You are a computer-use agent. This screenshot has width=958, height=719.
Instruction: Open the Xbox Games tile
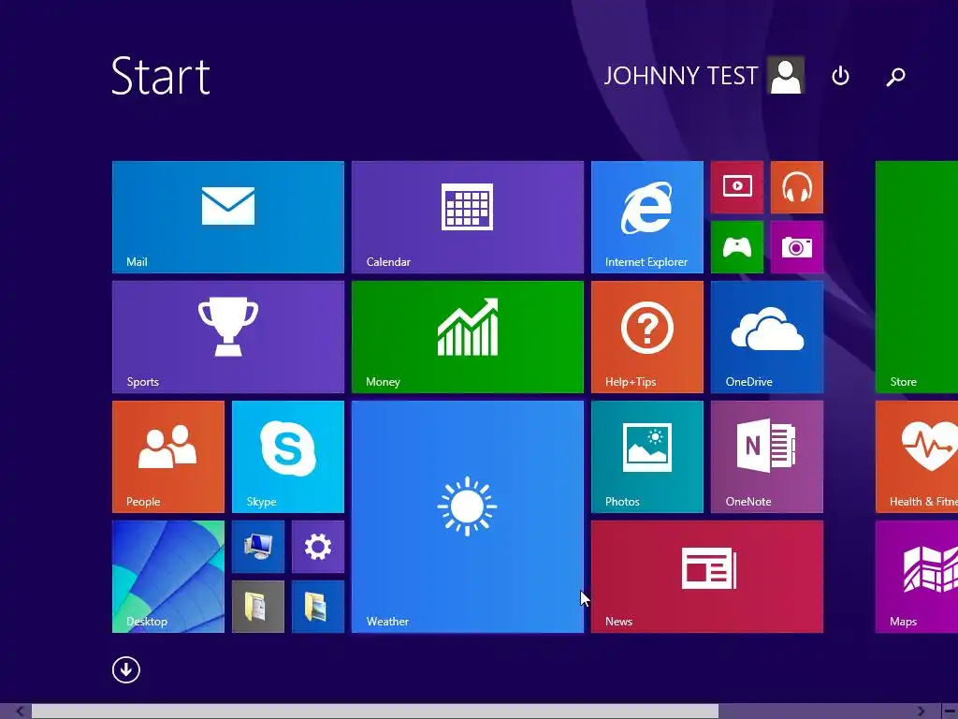click(x=737, y=247)
